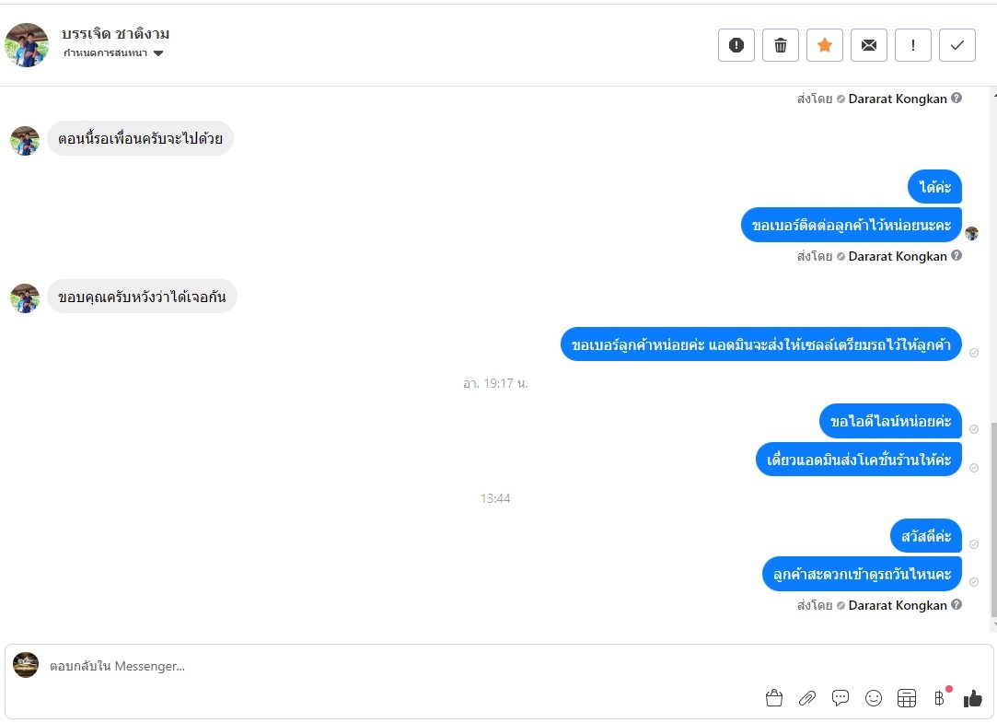Click the help icon beside the last Dararat Kongkan label

(x=956, y=605)
